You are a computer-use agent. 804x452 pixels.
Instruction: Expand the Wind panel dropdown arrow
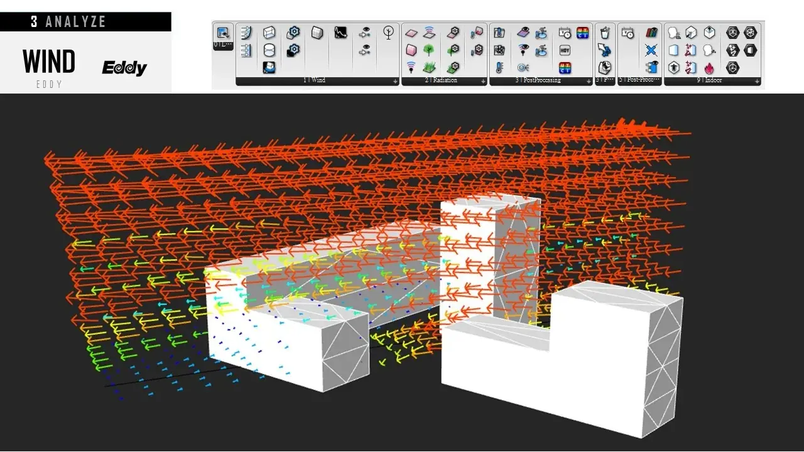(x=395, y=81)
